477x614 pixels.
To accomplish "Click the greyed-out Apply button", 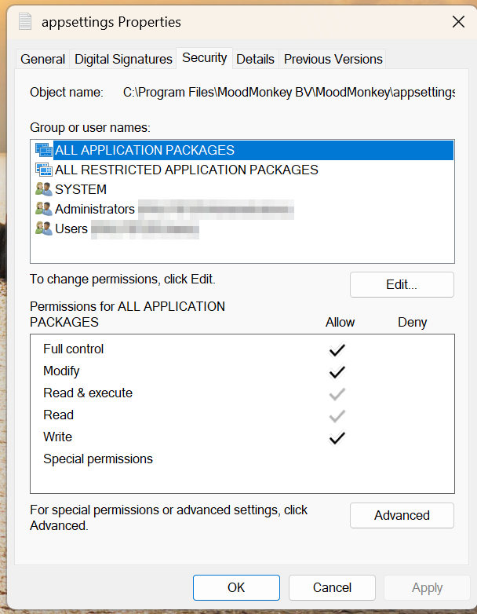I will click(427, 587).
